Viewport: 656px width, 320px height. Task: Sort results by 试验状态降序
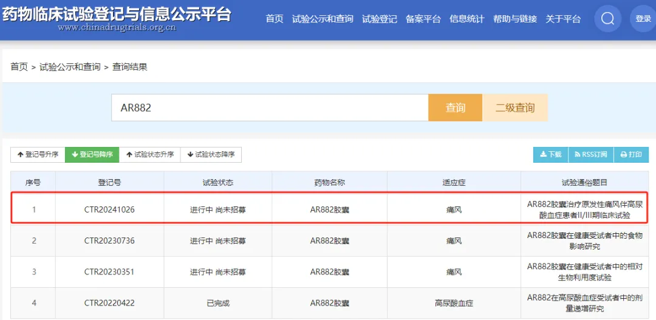tap(211, 155)
